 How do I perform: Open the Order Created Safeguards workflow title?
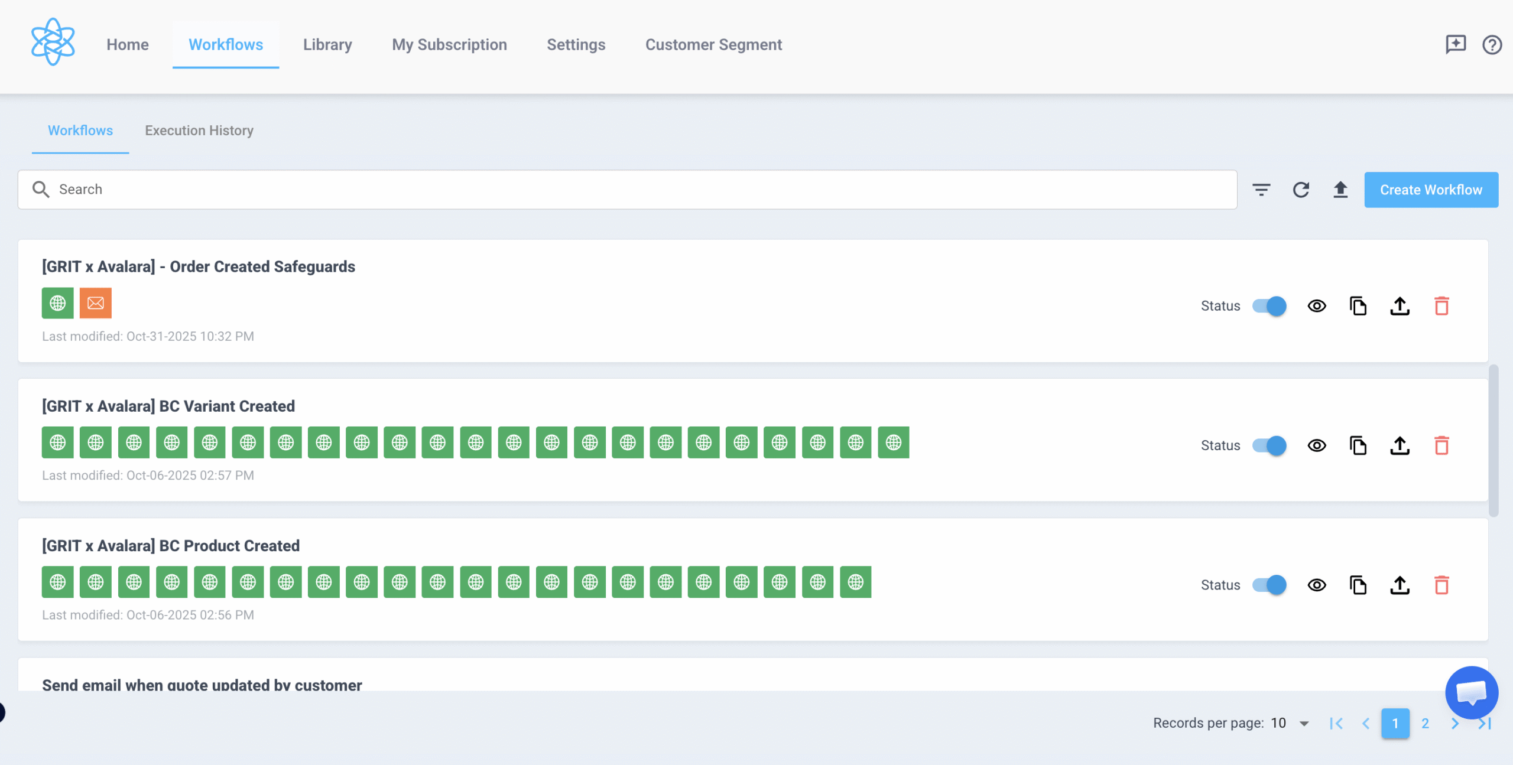[x=199, y=266]
